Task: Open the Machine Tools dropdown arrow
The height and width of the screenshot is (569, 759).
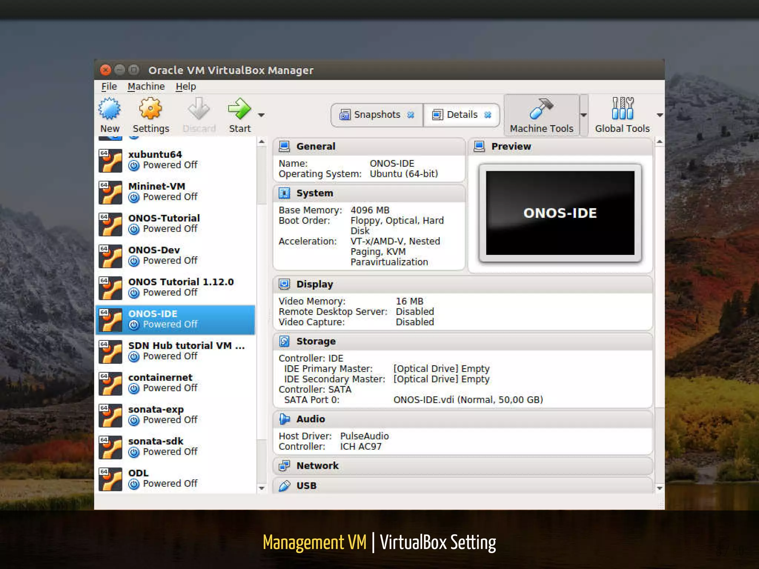Action: (x=584, y=115)
